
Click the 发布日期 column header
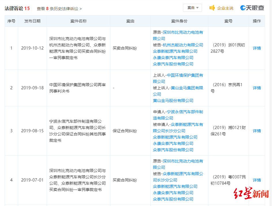(33, 21)
